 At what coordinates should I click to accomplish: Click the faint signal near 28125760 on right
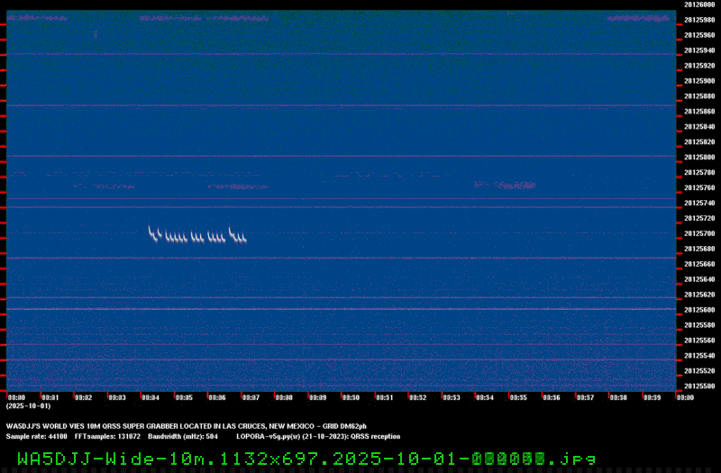tap(505, 185)
